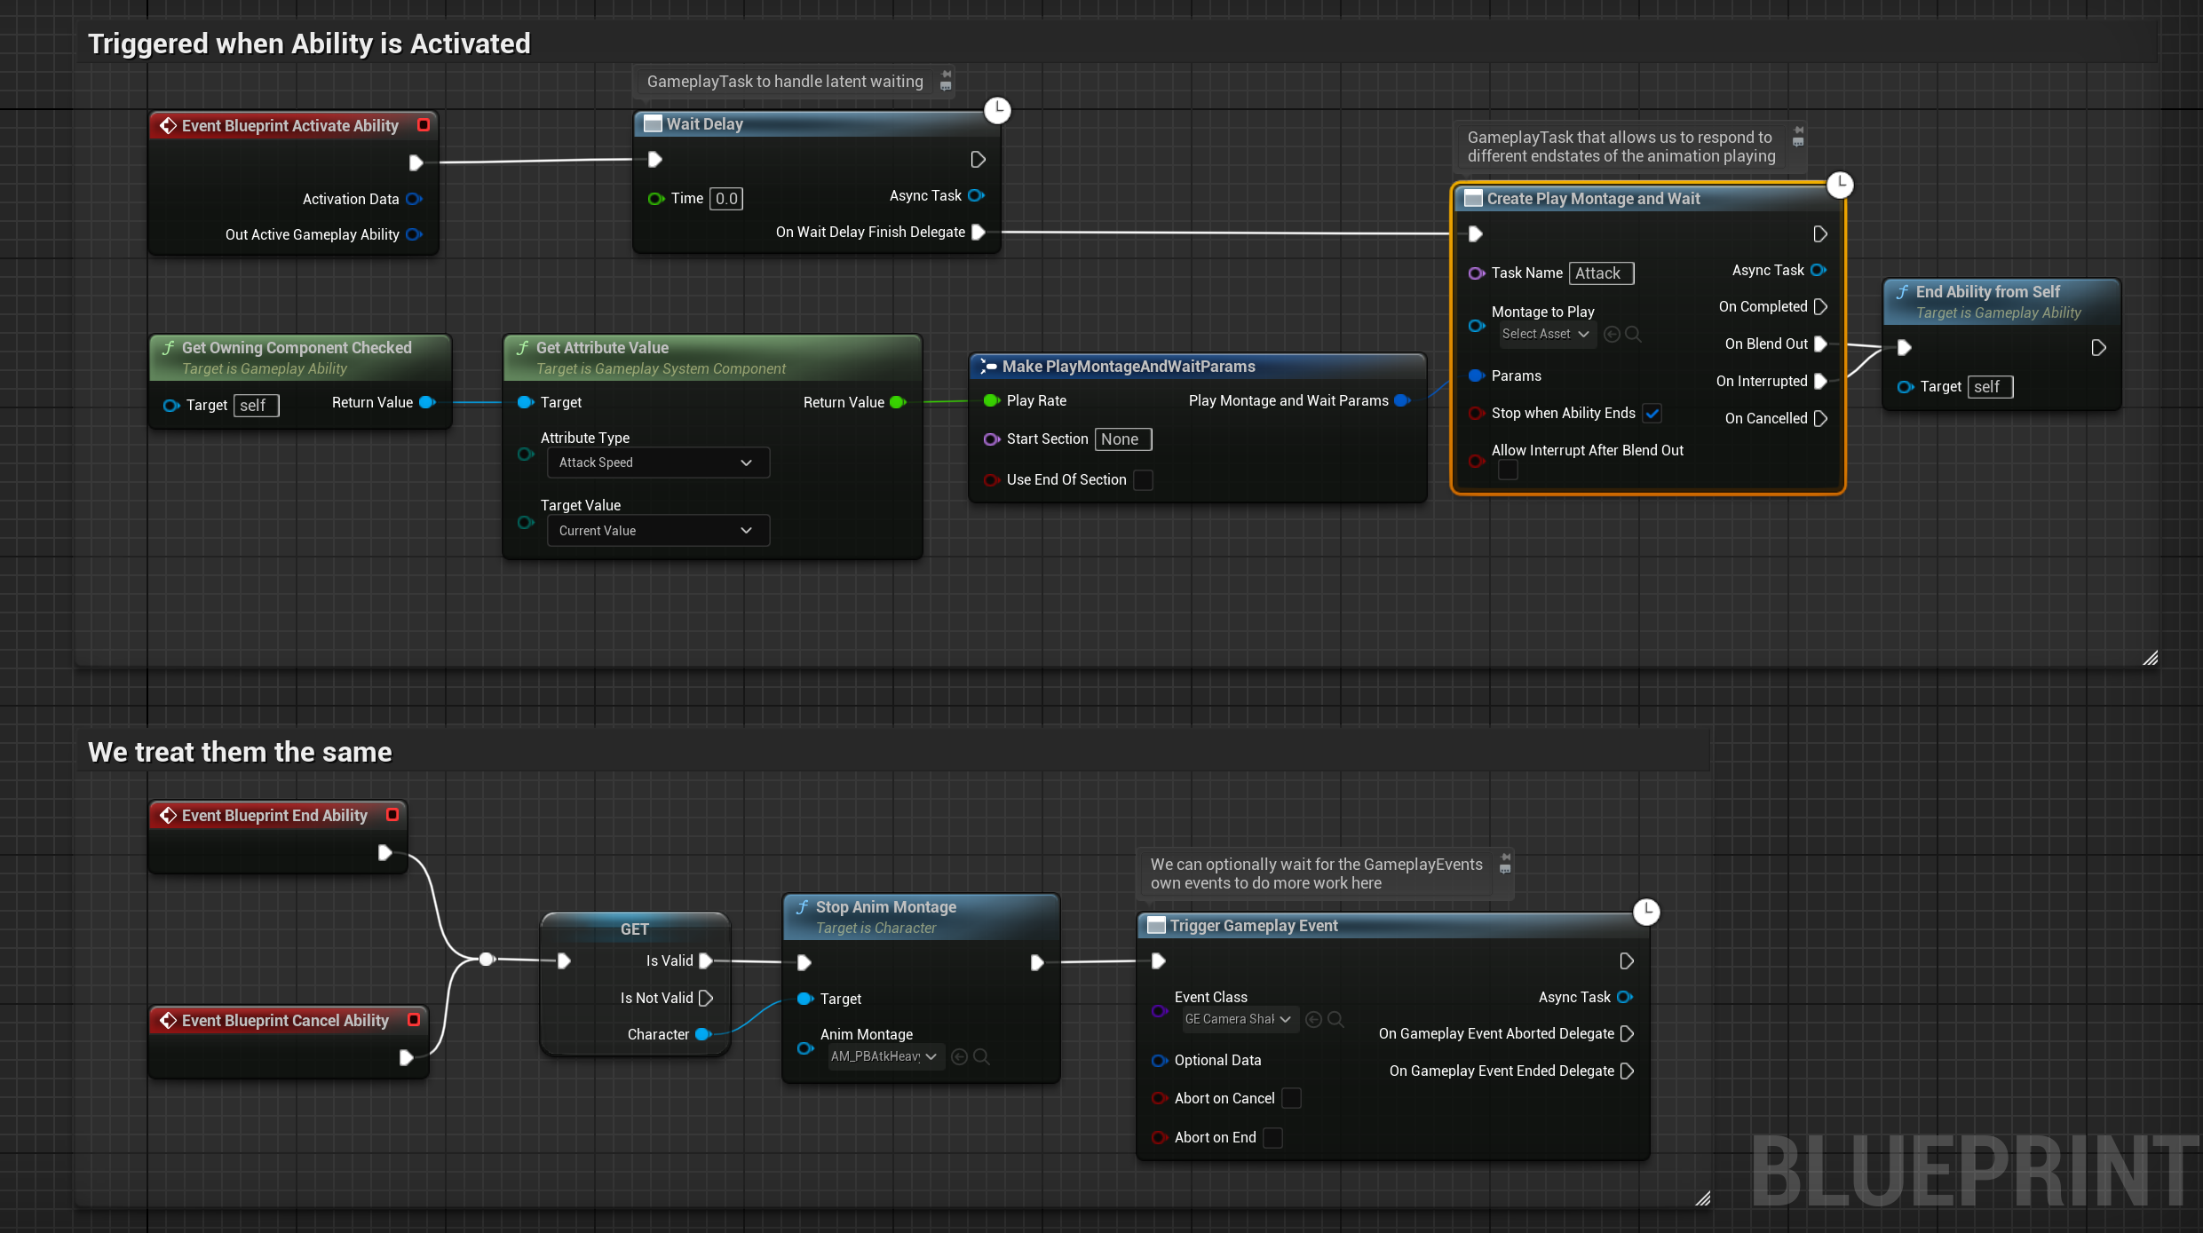The image size is (2203, 1233).
Task: Click the Trigger Gameplay Event clock icon
Action: point(1646,912)
